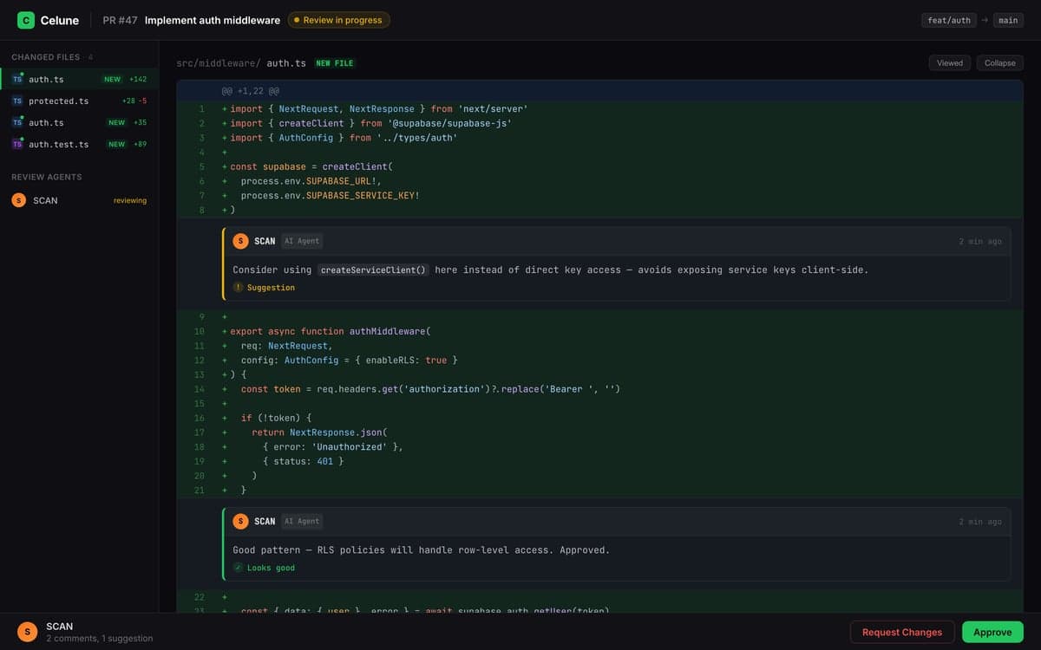Open the SCAN agent avatar under Review Agents

(18, 199)
